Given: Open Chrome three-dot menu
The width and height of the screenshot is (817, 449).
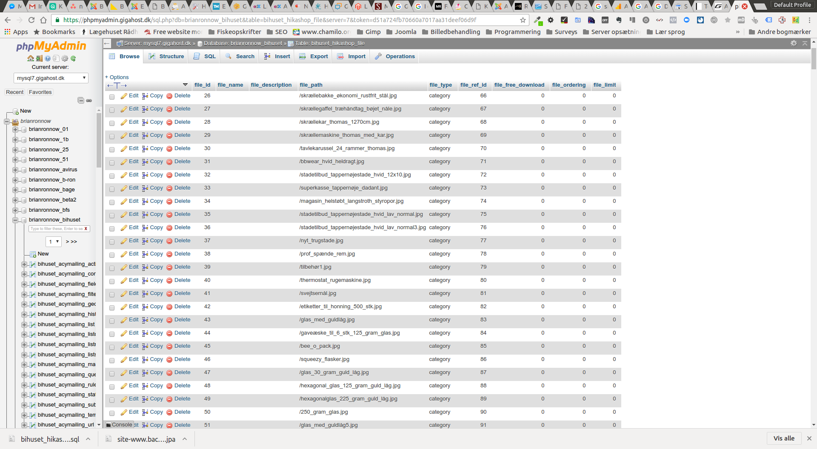Looking at the screenshot, I should tap(809, 20).
